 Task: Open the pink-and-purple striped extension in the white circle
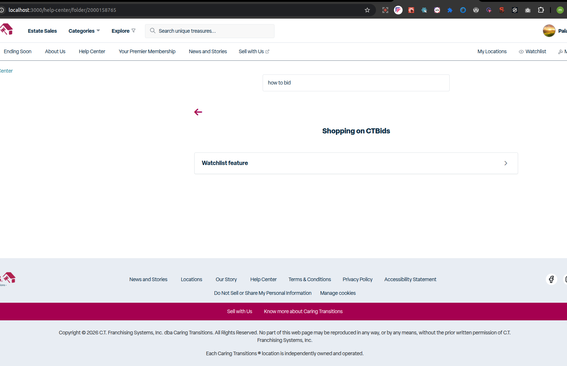(x=398, y=10)
